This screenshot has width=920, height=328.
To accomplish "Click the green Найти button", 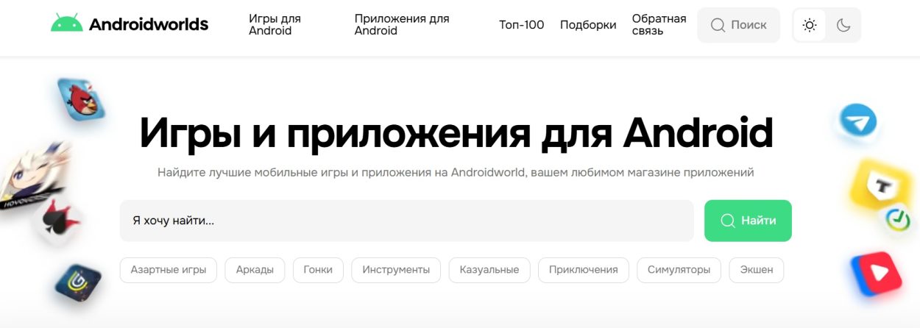I will click(748, 221).
